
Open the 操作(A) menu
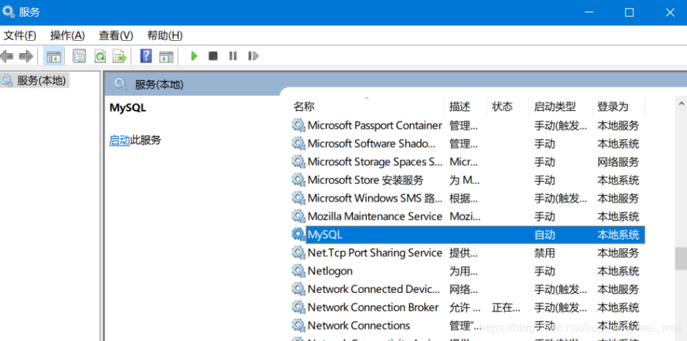[67, 35]
